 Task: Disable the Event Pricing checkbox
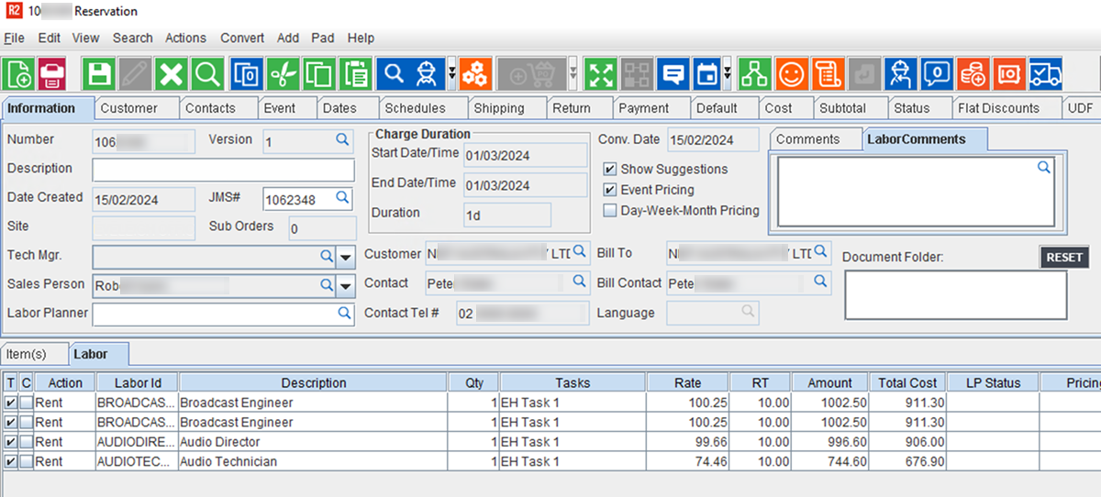click(610, 190)
